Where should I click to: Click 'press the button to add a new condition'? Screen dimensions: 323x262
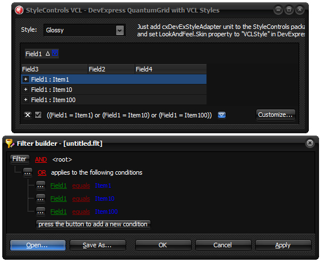click(x=93, y=224)
